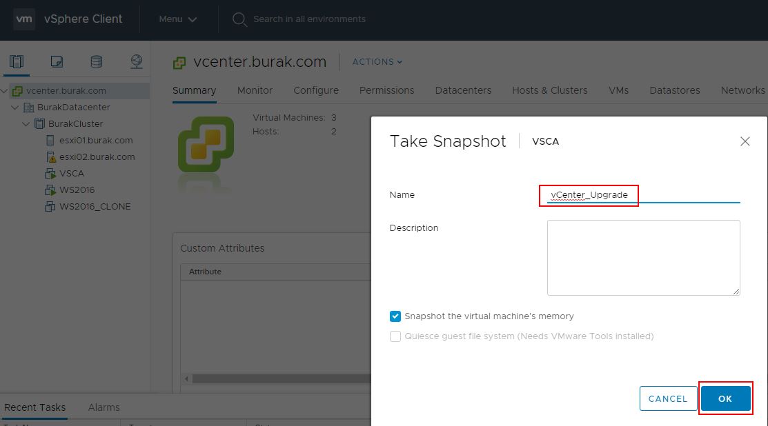The width and height of the screenshot is (768, 426).
Task: Click the Attribute column header
Action: click(205, 272)
